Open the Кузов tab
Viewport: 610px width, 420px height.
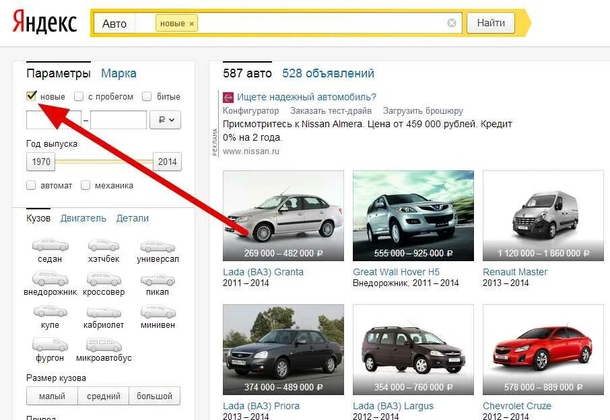tap(38, 217)
